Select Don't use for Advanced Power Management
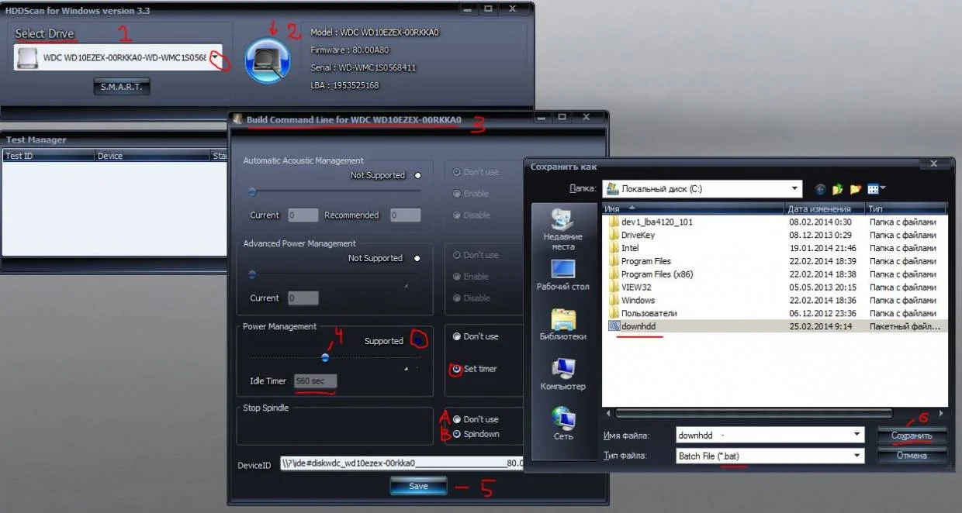This screenshot has height=513, width=962. click(x=457, y=255)
